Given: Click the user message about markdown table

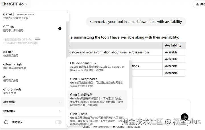Looking at the screenshot, I should pyautogui.click(x=136, y=22).
